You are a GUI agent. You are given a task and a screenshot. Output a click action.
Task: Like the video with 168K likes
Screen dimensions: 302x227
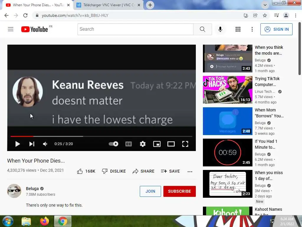click(86, 171)
